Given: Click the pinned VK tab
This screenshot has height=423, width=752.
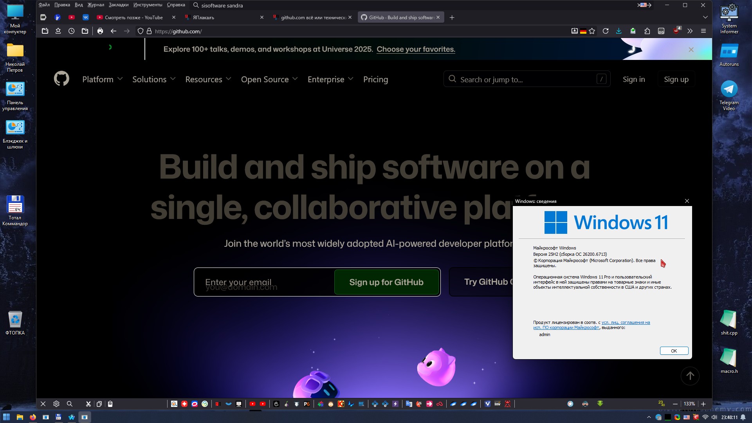Looking at the screenshot, I should 86,17.
